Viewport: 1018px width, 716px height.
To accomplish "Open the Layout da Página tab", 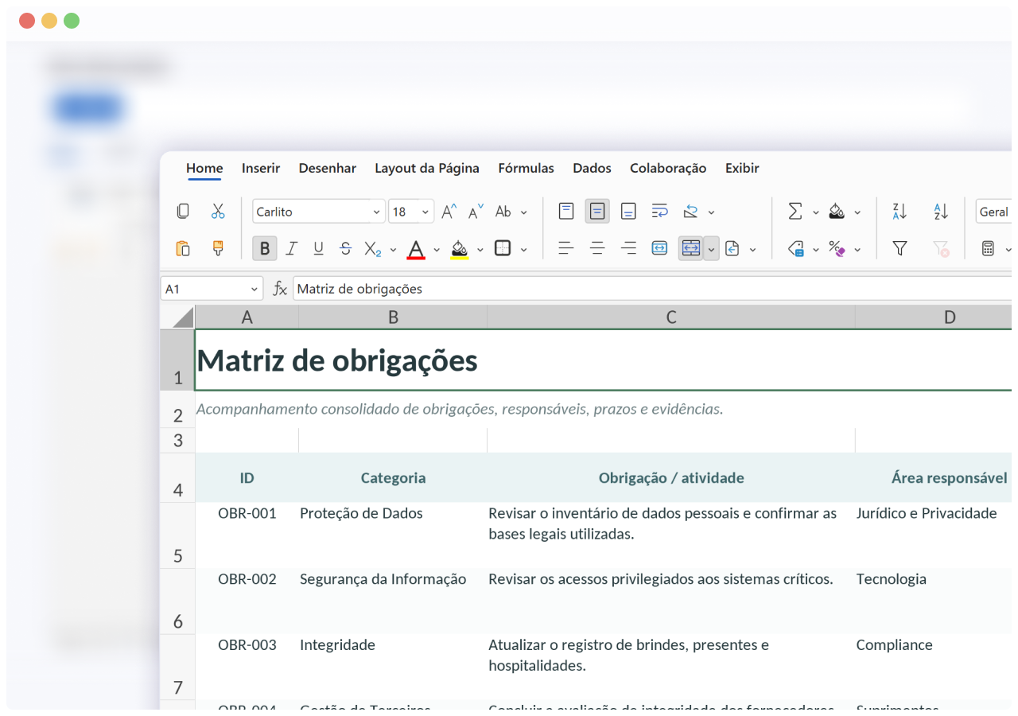I will (427, 168).
